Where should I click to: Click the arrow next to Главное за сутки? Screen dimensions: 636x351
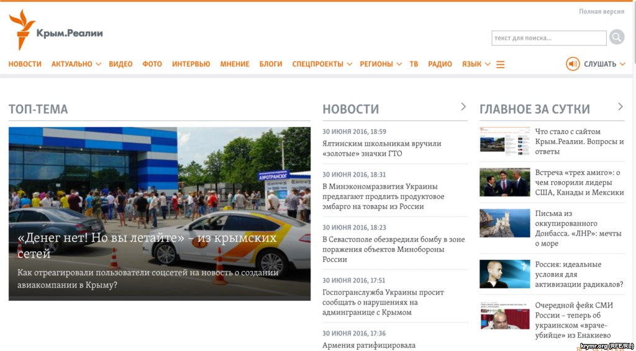click(620, 107)
